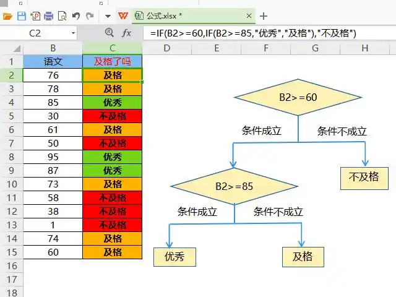Save the workbook with the floppy disk icon
Viewport: 396px width, 297px height.
pyautogui.click(x=22, y=16)
